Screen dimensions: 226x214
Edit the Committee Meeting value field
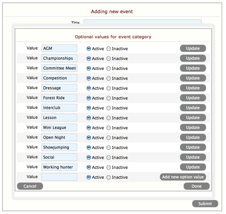click(59, 68)
